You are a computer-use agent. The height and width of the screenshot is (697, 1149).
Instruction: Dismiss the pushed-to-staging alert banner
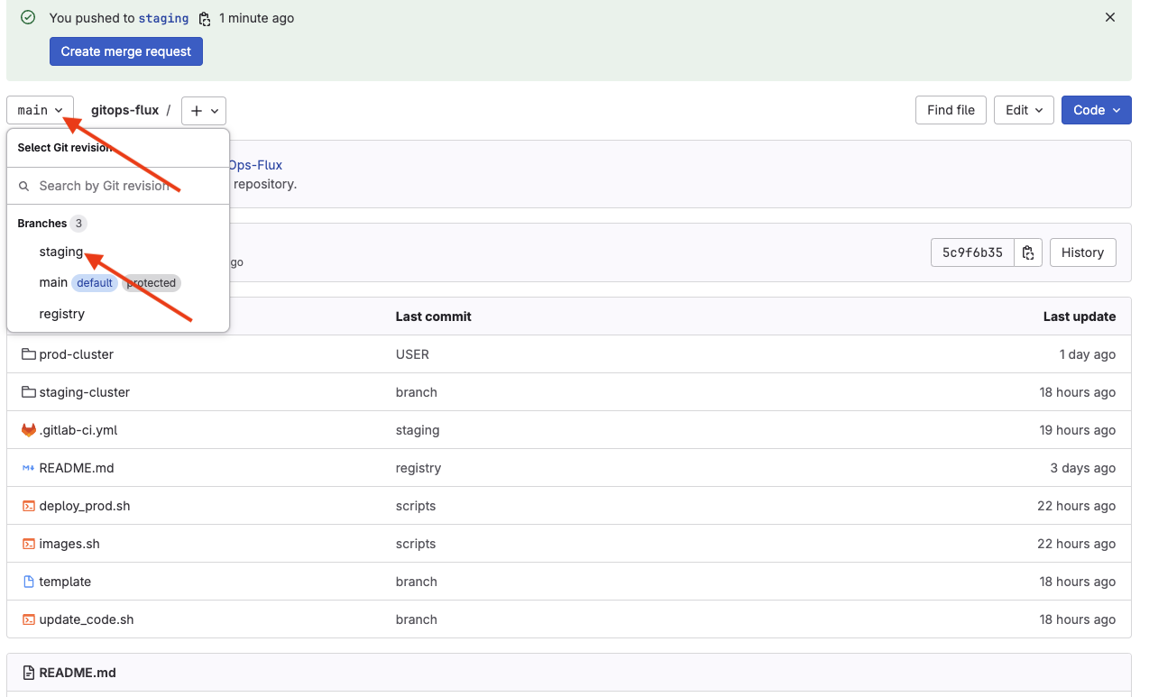click(1110, 17)
